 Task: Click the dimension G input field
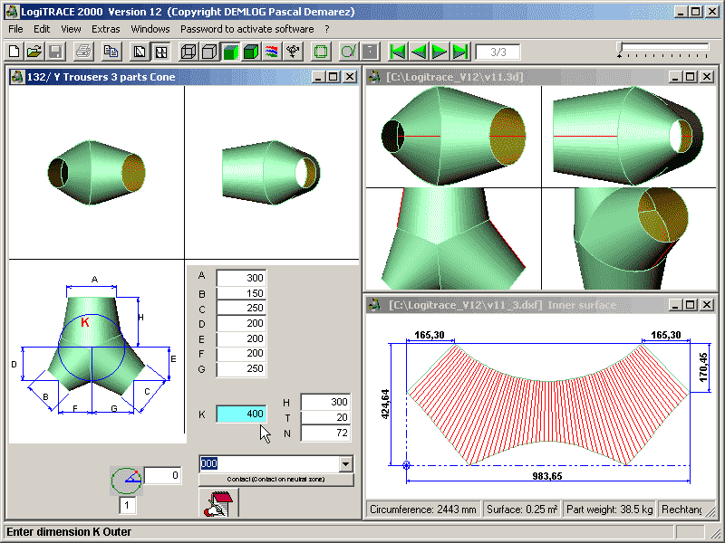click(241, 368)
